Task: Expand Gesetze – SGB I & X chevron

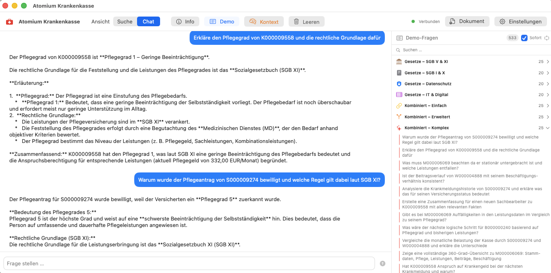Action: [x=548, y=73]
